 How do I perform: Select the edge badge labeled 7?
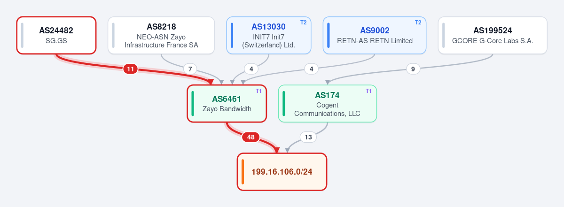point(190,69)
